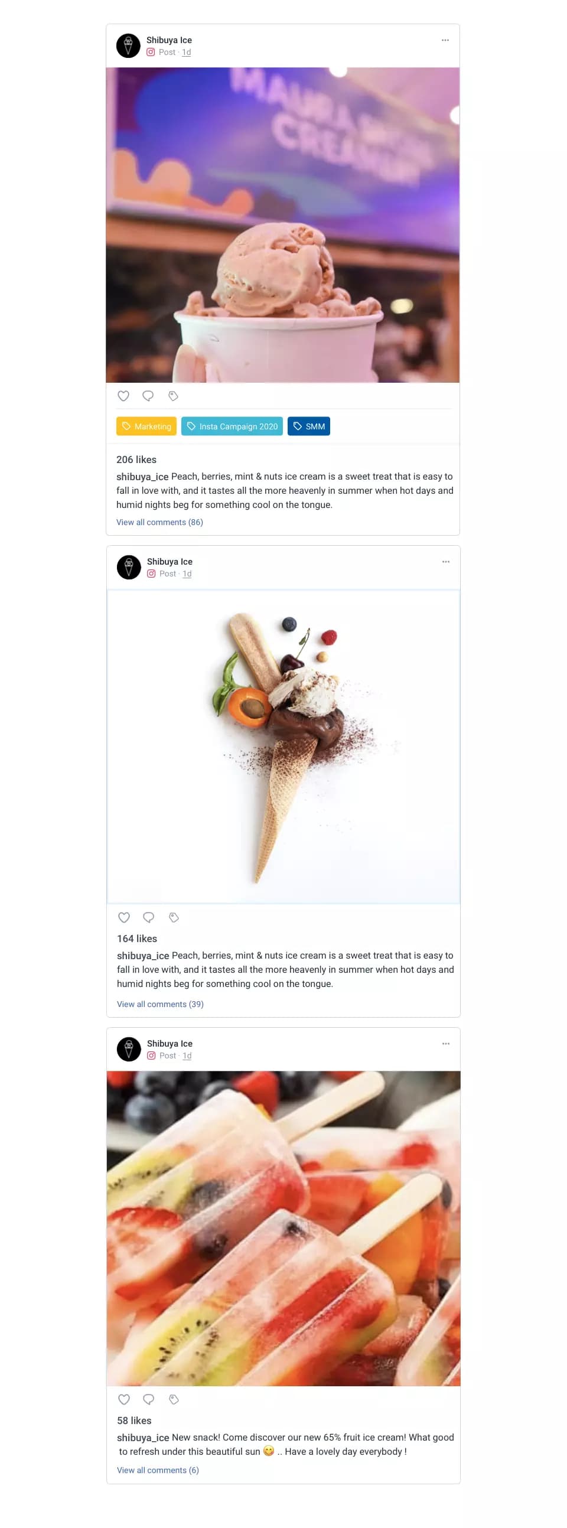567x1528 pixels.
Task: Like the peach ice cream cup post
Action: click(123, 396)
